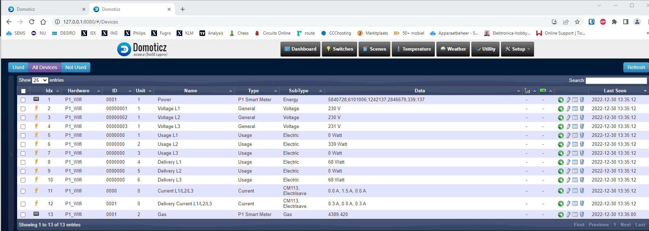Sort the table by the Name column
Viewport: 649px width, 231px height.
pos(194,91)
